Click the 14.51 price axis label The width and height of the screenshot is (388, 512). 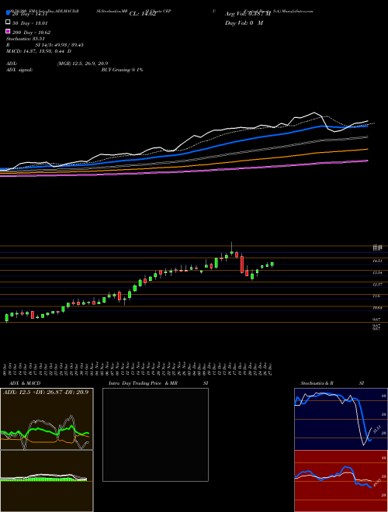pos(378,261)
